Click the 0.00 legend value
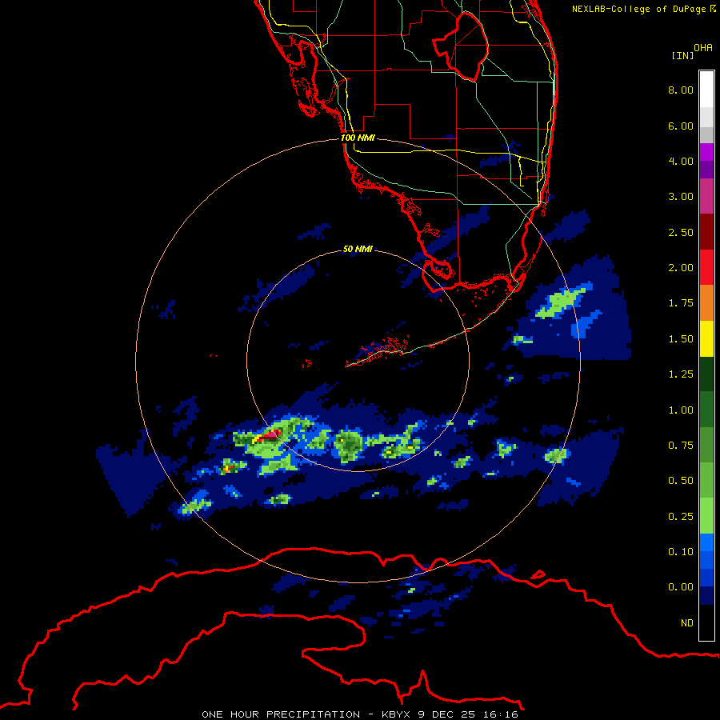Image resolution: width=720 pixels, height=720 pixels. 681,587
